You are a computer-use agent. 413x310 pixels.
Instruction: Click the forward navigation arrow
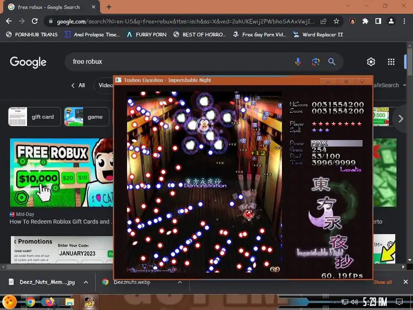(x=22, y=21)
